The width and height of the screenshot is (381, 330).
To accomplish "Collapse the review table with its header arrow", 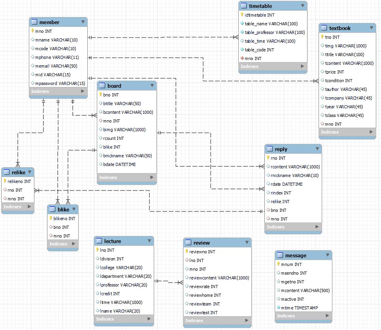I will 247,243.
